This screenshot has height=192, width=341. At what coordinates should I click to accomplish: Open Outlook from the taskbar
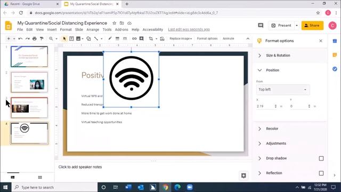(x=141, y=187)
